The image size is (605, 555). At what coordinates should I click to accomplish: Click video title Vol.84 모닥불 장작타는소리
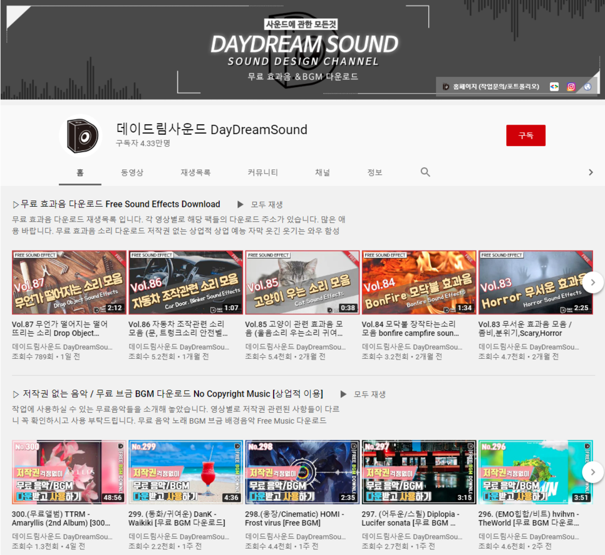(410, 328)
